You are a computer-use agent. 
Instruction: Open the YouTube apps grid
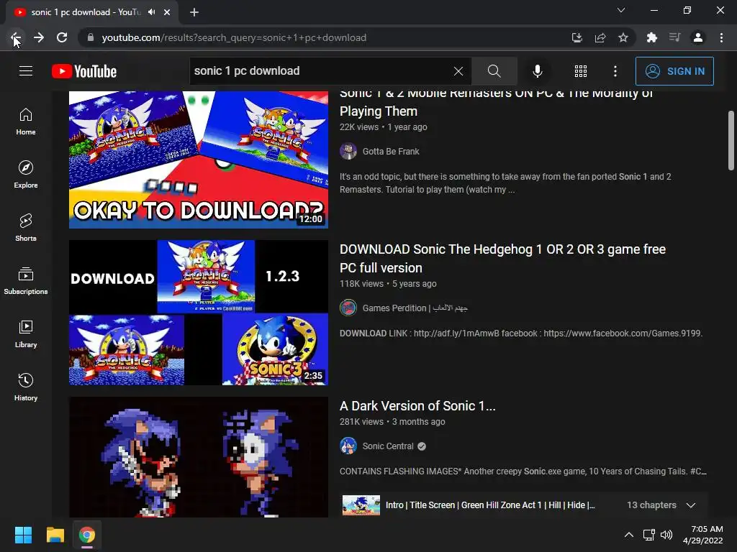click(581, 71)
